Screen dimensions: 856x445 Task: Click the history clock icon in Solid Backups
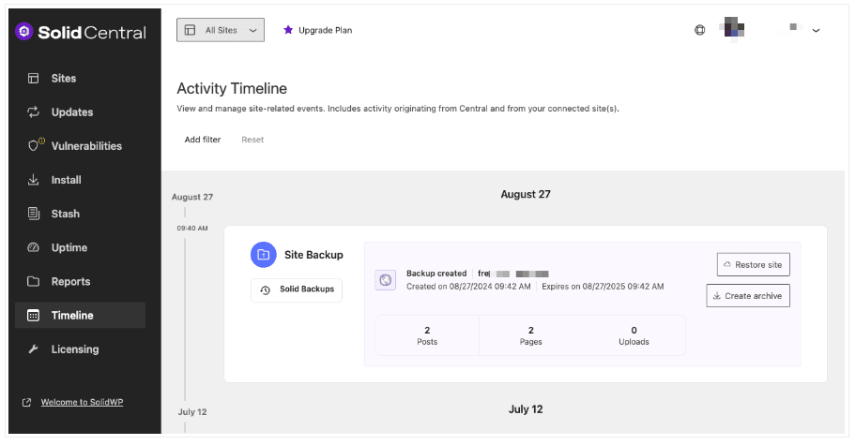[266, 290]
